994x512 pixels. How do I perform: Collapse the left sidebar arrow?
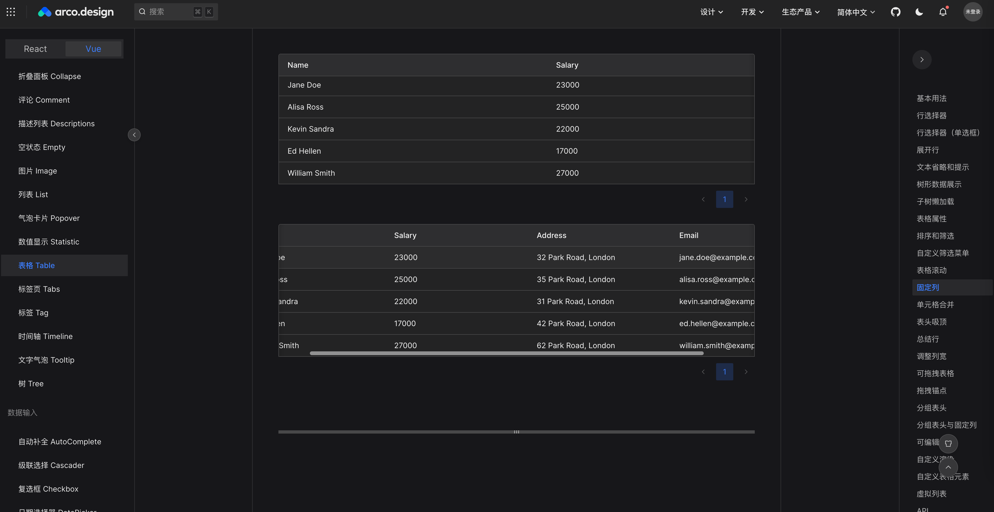134,135
